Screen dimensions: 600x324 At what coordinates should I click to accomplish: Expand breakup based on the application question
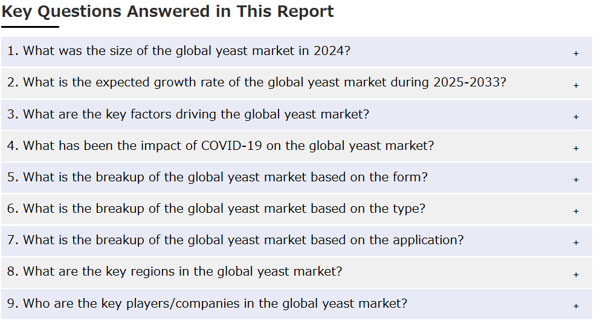297,241
